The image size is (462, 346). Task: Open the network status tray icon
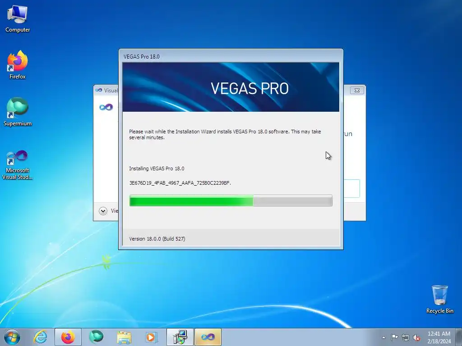click(406, 337)
